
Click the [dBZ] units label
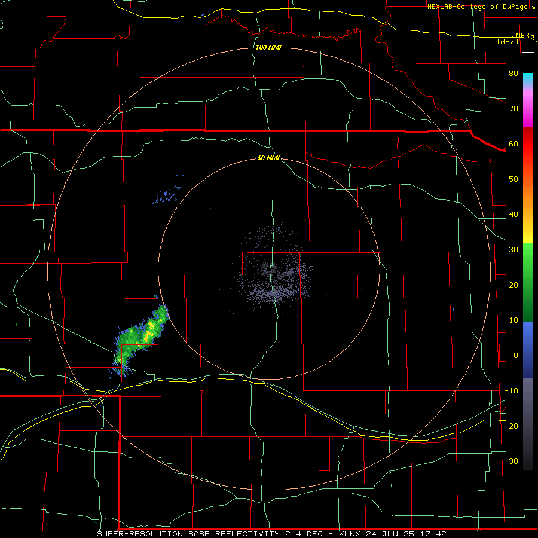(x=508, y=41)
